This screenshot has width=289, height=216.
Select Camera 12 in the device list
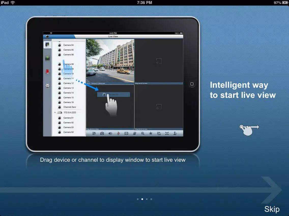pos(69,83)
